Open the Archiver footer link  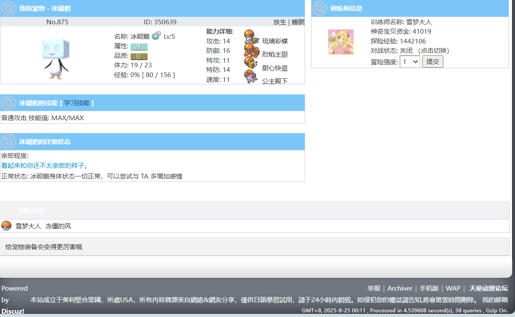click(400, 288)
